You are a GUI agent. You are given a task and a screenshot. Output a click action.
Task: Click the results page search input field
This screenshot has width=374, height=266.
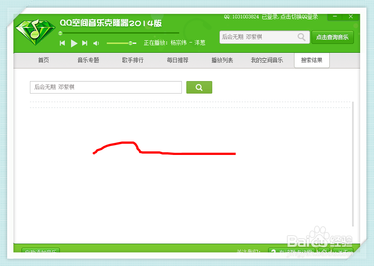106,87
